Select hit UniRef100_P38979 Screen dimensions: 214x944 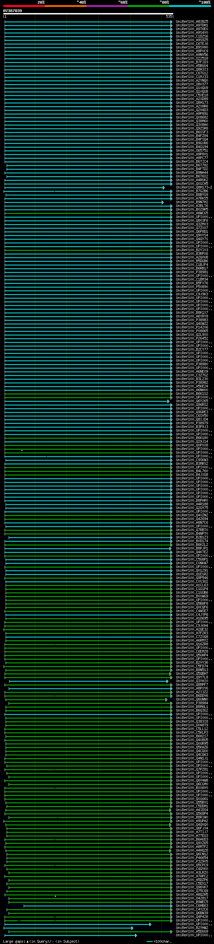[x=192, y=423]
